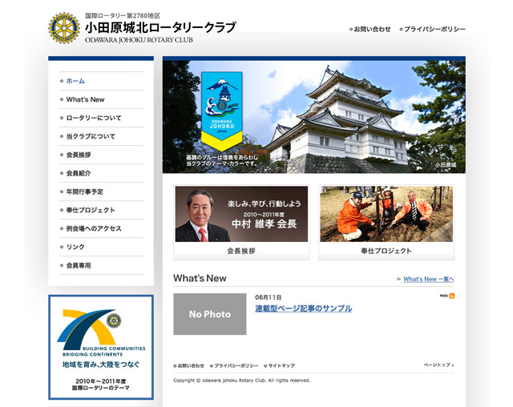Open sidebar 会長挨拶 menu entry

[x=79, y=155]
